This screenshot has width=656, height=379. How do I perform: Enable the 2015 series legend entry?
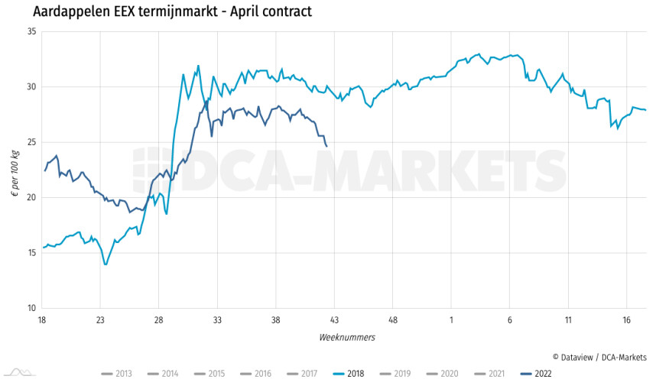click(x=211, y=374)
